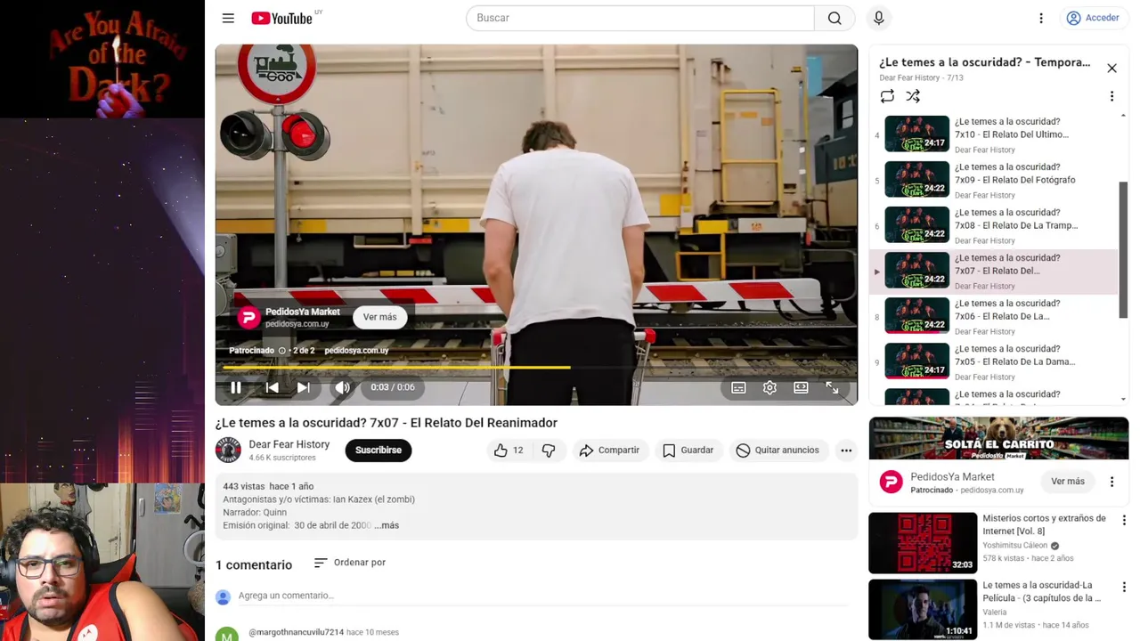Open the SOLTÁ EL CARRITO ad banner
Image resolution: width=1140 pixels, height=641 pixels.
point(998,439)
